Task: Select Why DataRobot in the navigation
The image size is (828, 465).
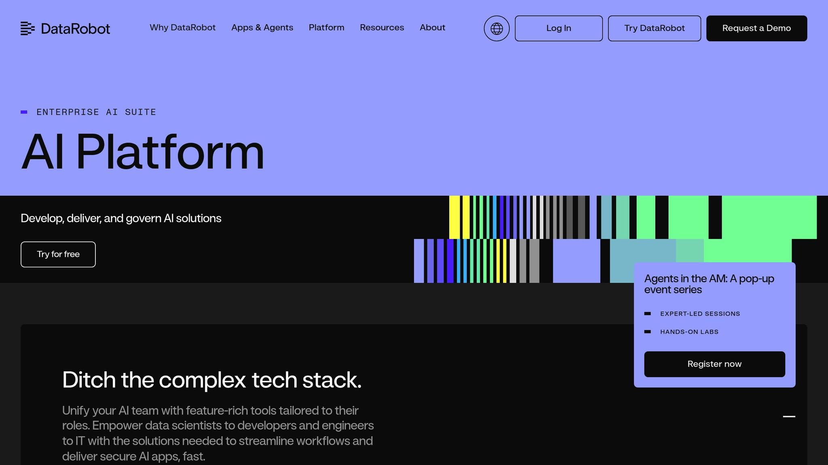Action: point(182,27)
